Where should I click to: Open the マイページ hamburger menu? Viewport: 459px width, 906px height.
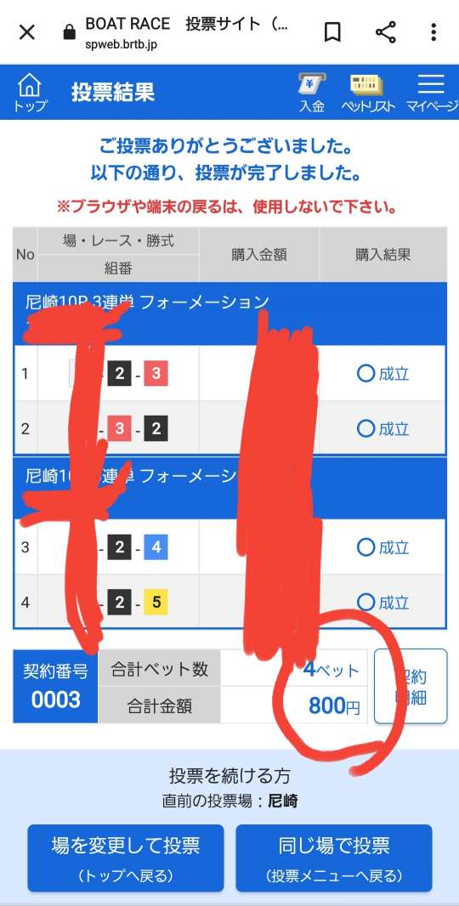pos(431,93)
